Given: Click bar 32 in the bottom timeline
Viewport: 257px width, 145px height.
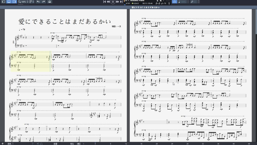Looking at the screenshot, I should tap(203, 144).
